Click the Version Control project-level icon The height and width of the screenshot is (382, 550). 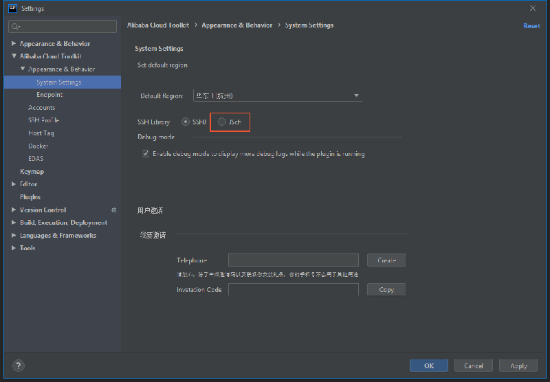pos(114,210)
